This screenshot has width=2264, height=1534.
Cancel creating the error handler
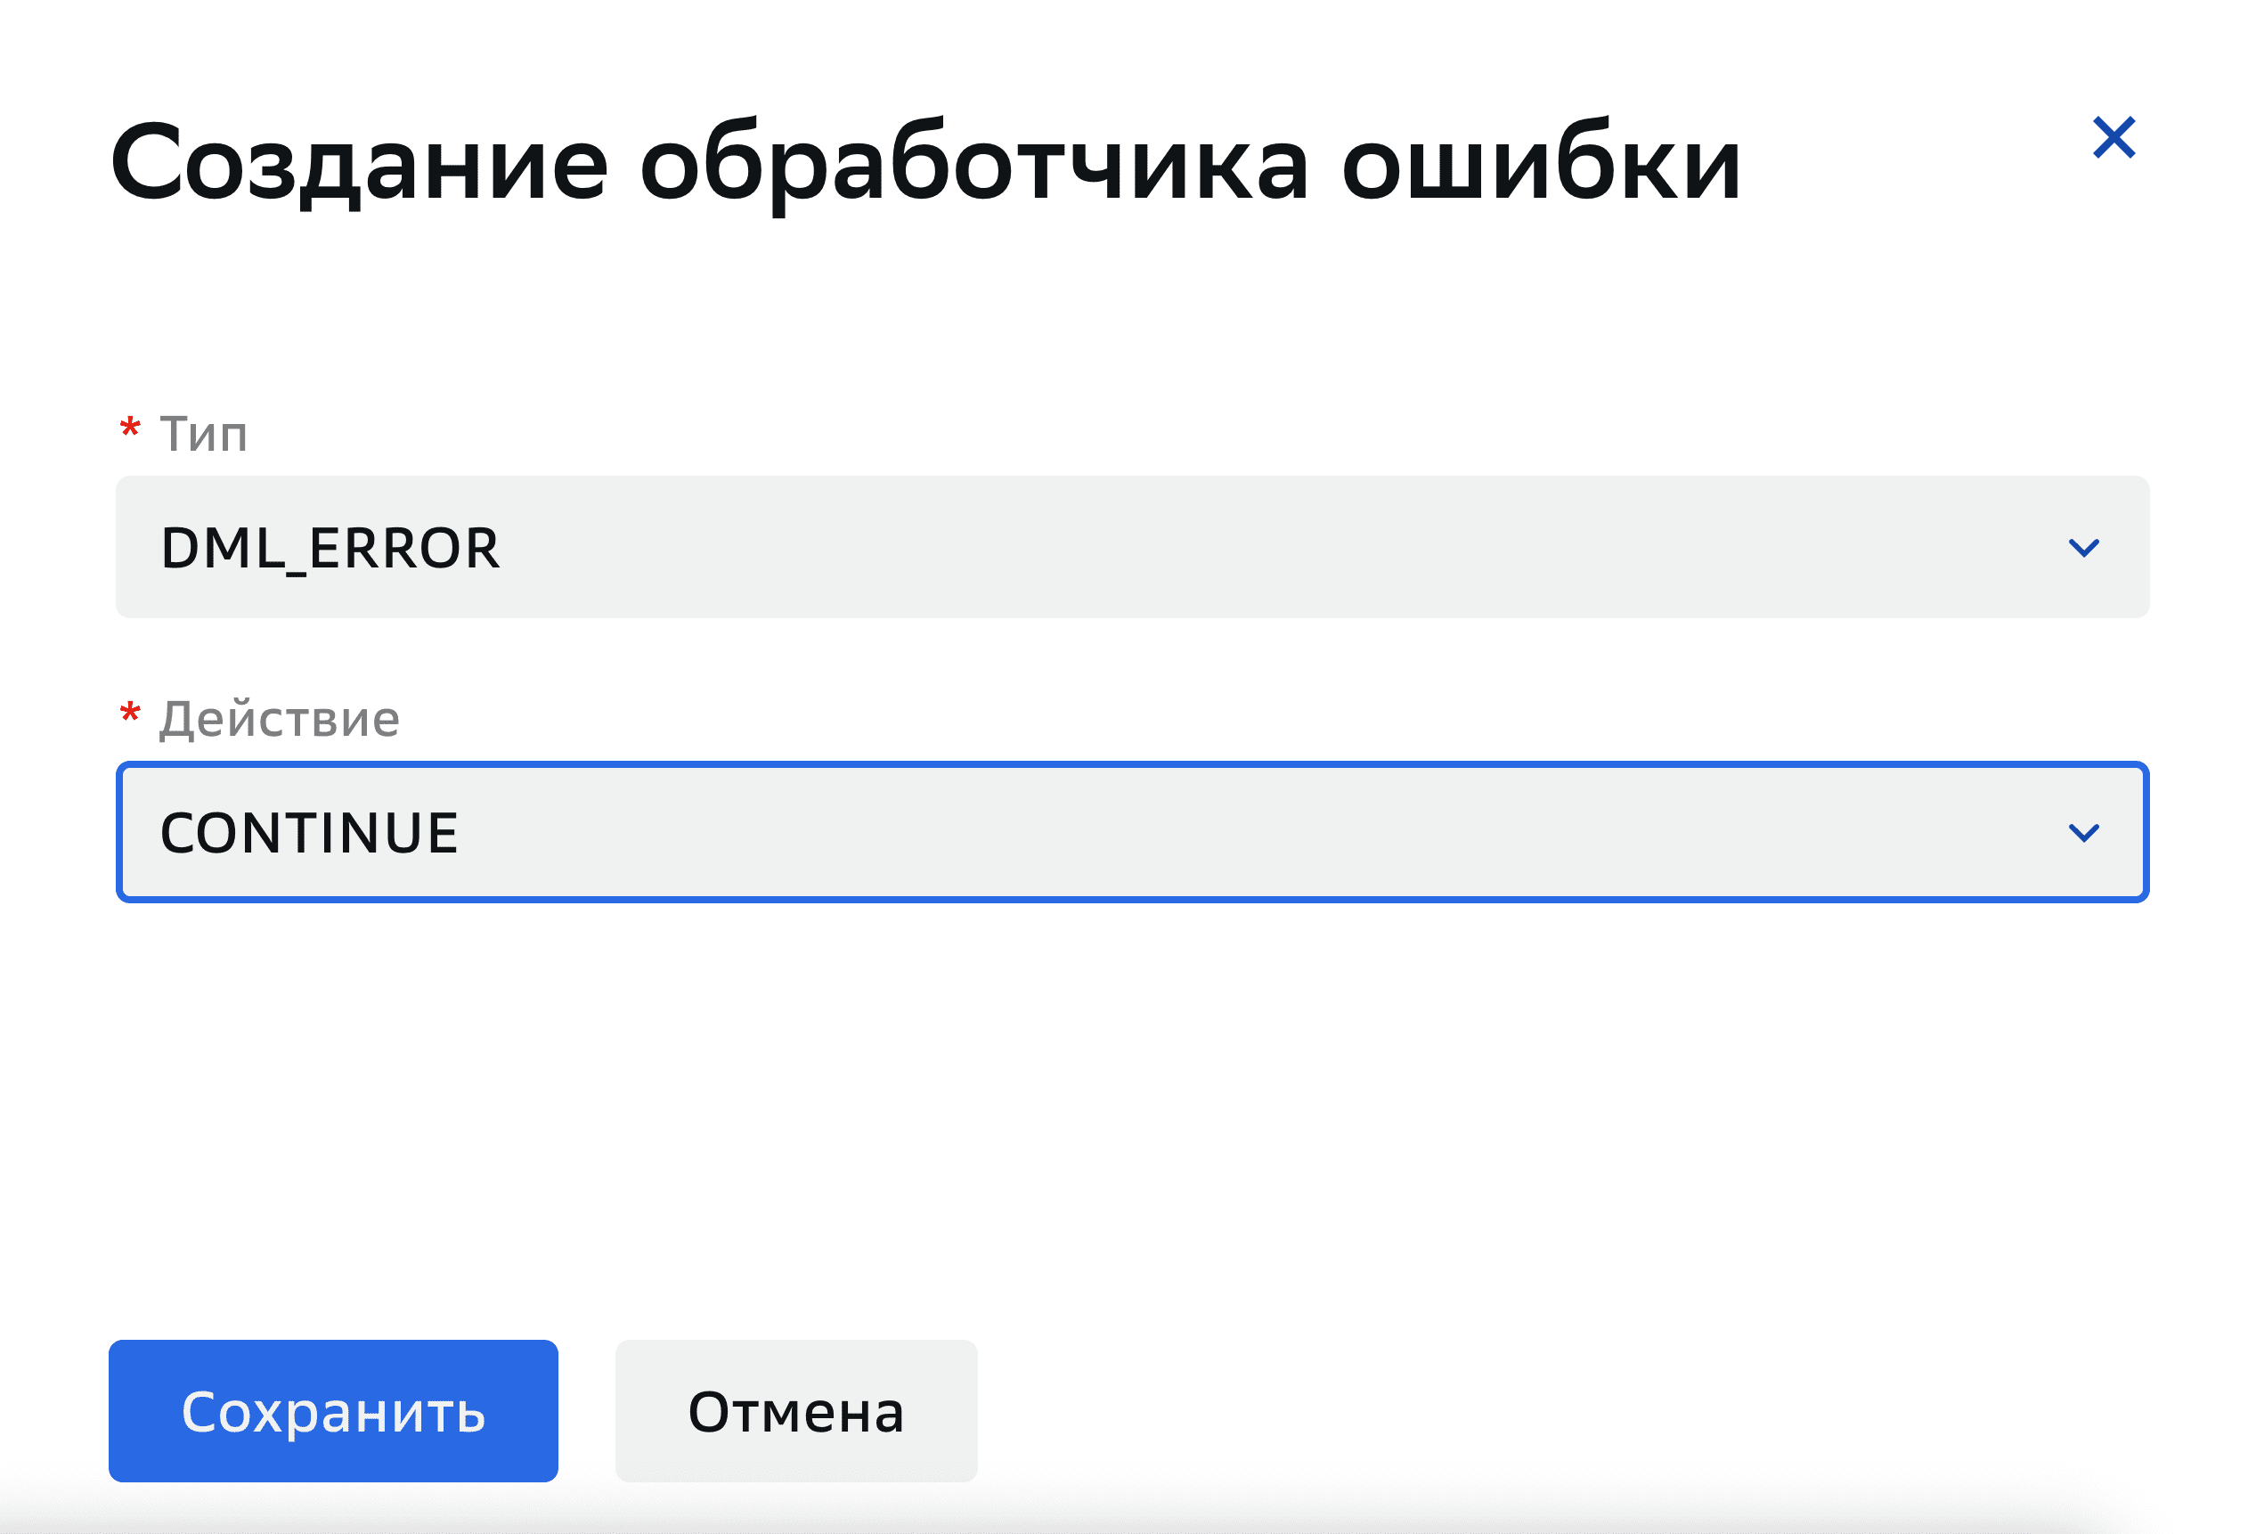point(795,1412)
